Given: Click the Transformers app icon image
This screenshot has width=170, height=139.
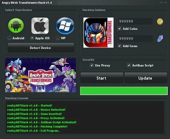Looking at the screenshot, I should point(98,32).
